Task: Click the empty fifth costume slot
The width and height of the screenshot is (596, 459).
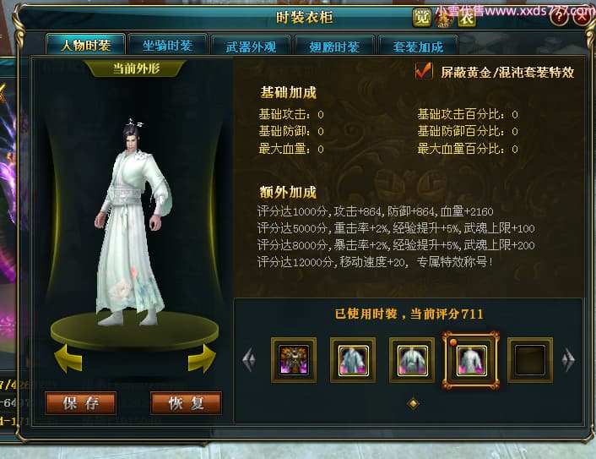Action: coord(530,359)
